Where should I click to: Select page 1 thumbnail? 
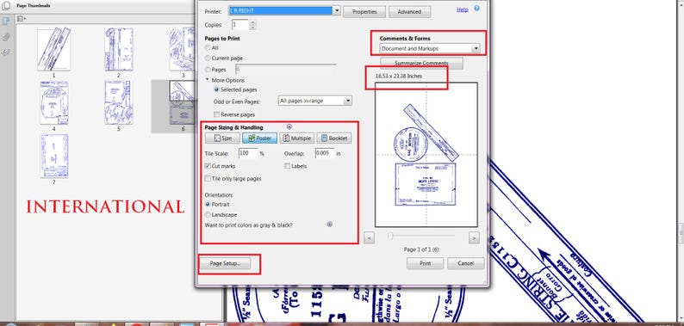[53, 49]
